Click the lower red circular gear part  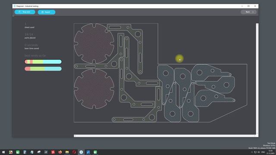point(94,89)
